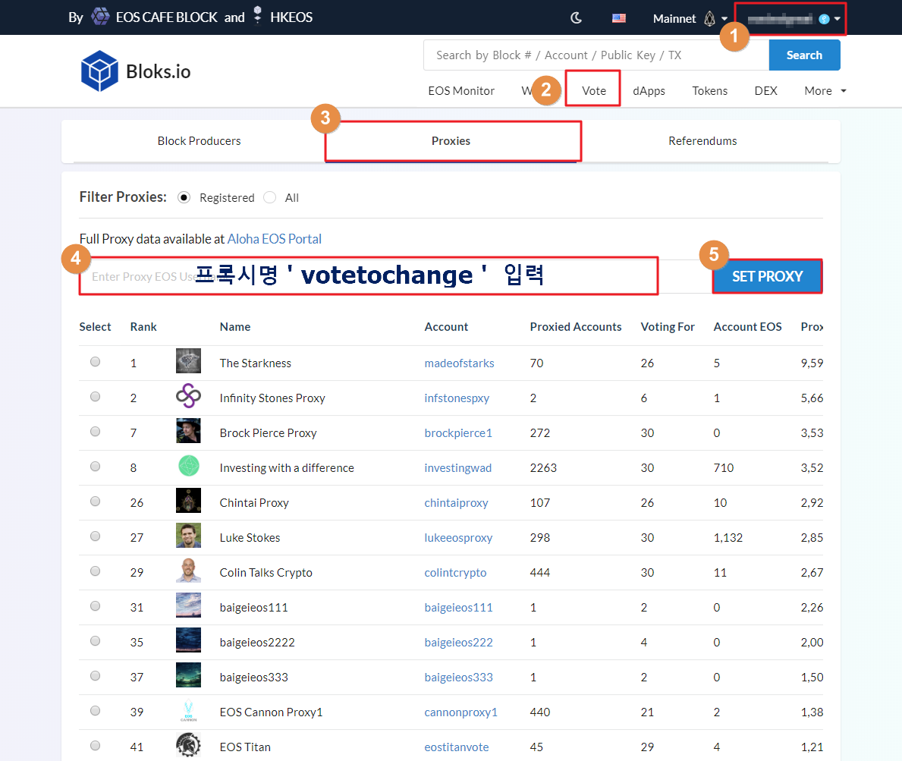This screenshot has width=902, height=761.
Task: Switch to Proxies tab
Action: pos(451,141)
